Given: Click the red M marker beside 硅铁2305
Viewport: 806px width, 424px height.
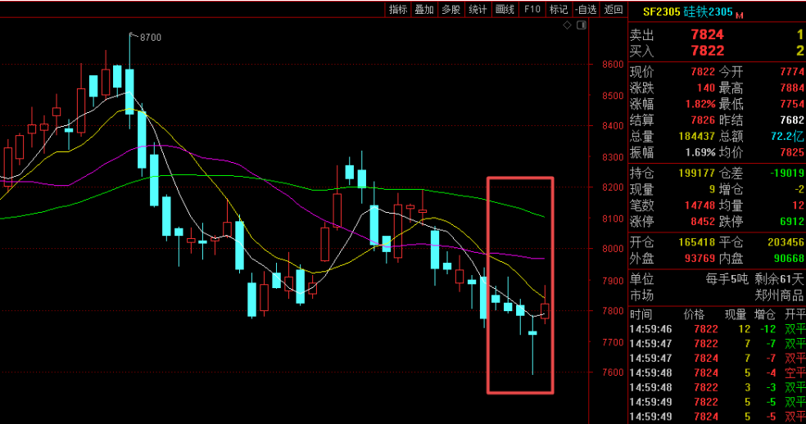Looking at the screenshot, I should pyautogui.click(x=740, y=14).
